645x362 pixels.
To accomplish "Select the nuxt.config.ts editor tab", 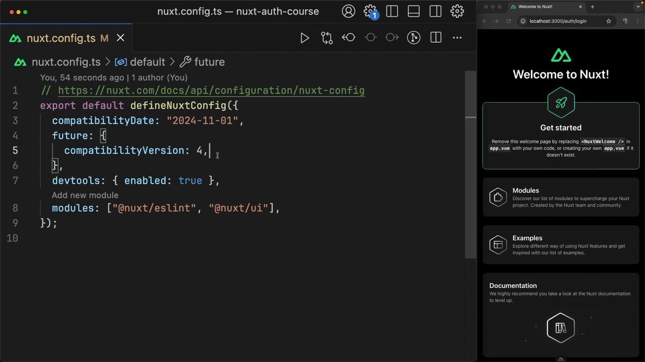I will [66, 38].
